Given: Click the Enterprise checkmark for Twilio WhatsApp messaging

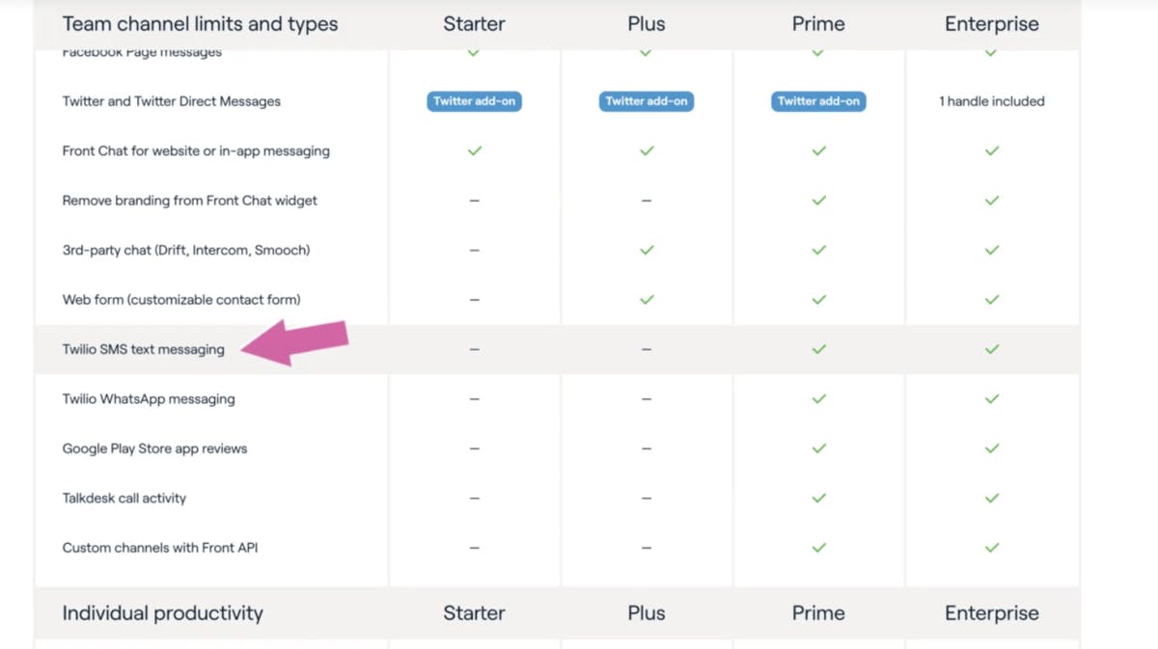Looking at the screenshot, I should (991, 398).
